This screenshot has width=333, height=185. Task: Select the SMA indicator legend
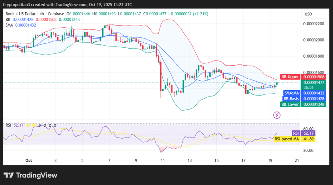(x=9, y=25)
